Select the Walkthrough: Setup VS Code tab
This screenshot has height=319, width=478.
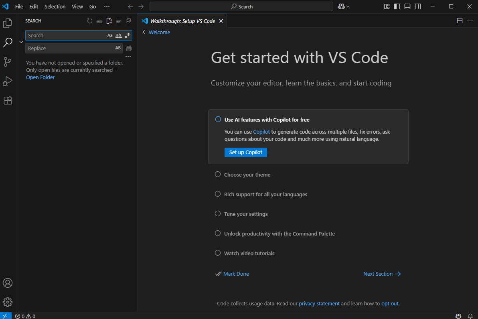pyautogui.click(x=182, y=21)
